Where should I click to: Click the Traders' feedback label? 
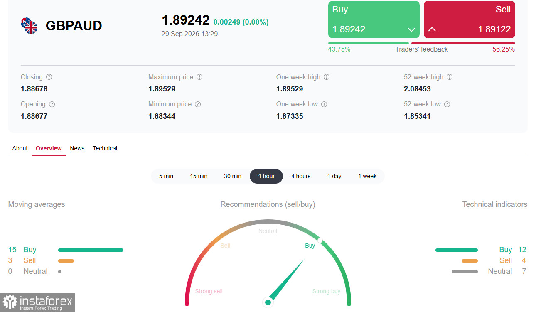click(x=421, y=49)
